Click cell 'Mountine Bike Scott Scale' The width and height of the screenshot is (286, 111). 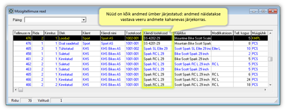tap(192, 38)
